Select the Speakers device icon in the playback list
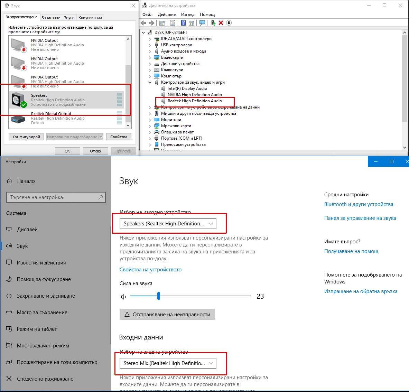The height and width of the screenshot is (392, 409). pos(19,100)
